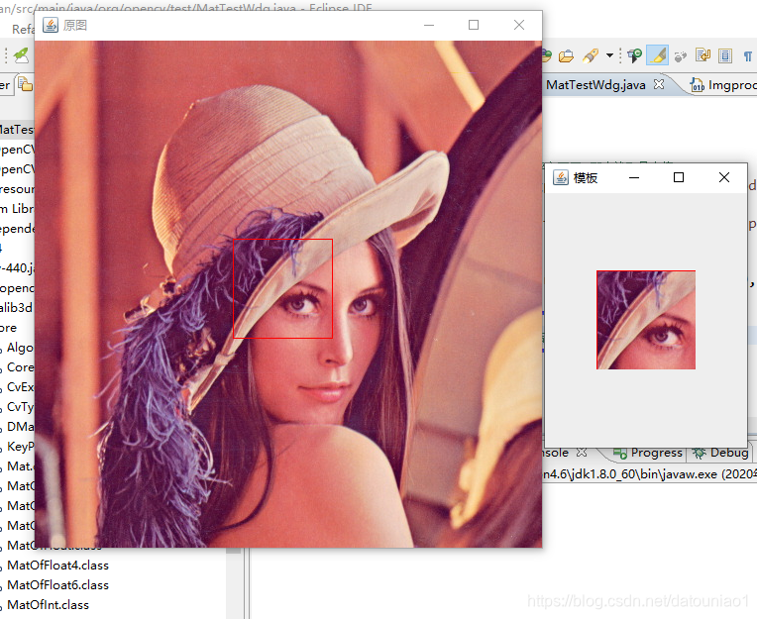Click the Lena photo in the 原图 window
The height and width of the screenshot is (619, 757).
click(x=288, y=294)
